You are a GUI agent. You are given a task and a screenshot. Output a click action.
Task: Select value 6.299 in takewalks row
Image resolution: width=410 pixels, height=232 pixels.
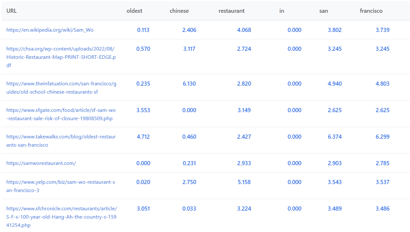[383, 137]
